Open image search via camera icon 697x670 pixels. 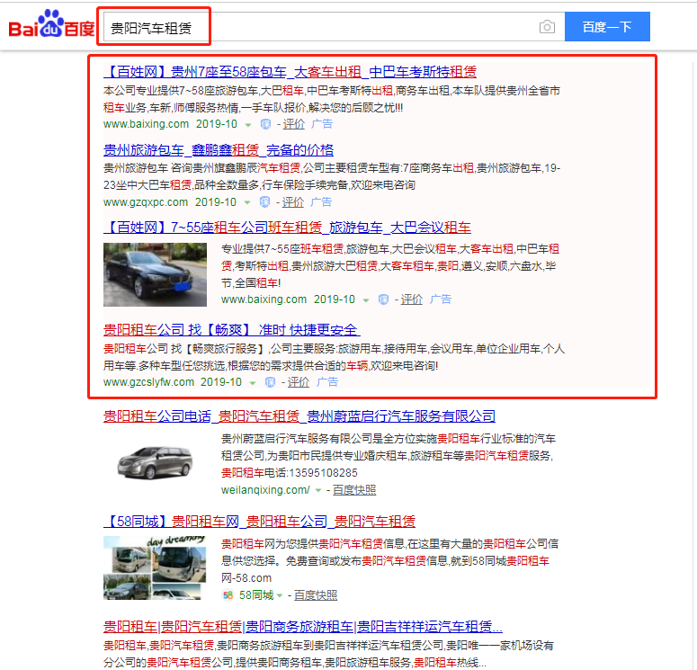click(547, 27)
